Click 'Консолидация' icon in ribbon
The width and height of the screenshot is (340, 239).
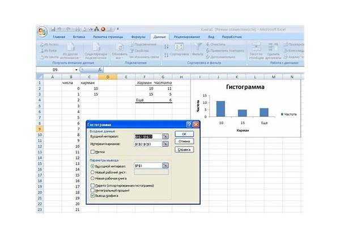pos(286,51)
